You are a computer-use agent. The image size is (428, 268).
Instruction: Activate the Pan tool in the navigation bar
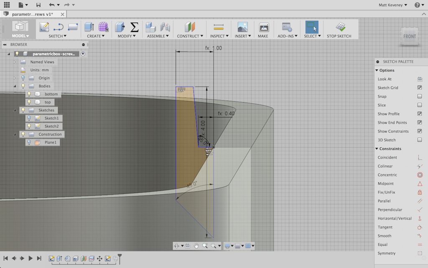click(x=196, y=246)
